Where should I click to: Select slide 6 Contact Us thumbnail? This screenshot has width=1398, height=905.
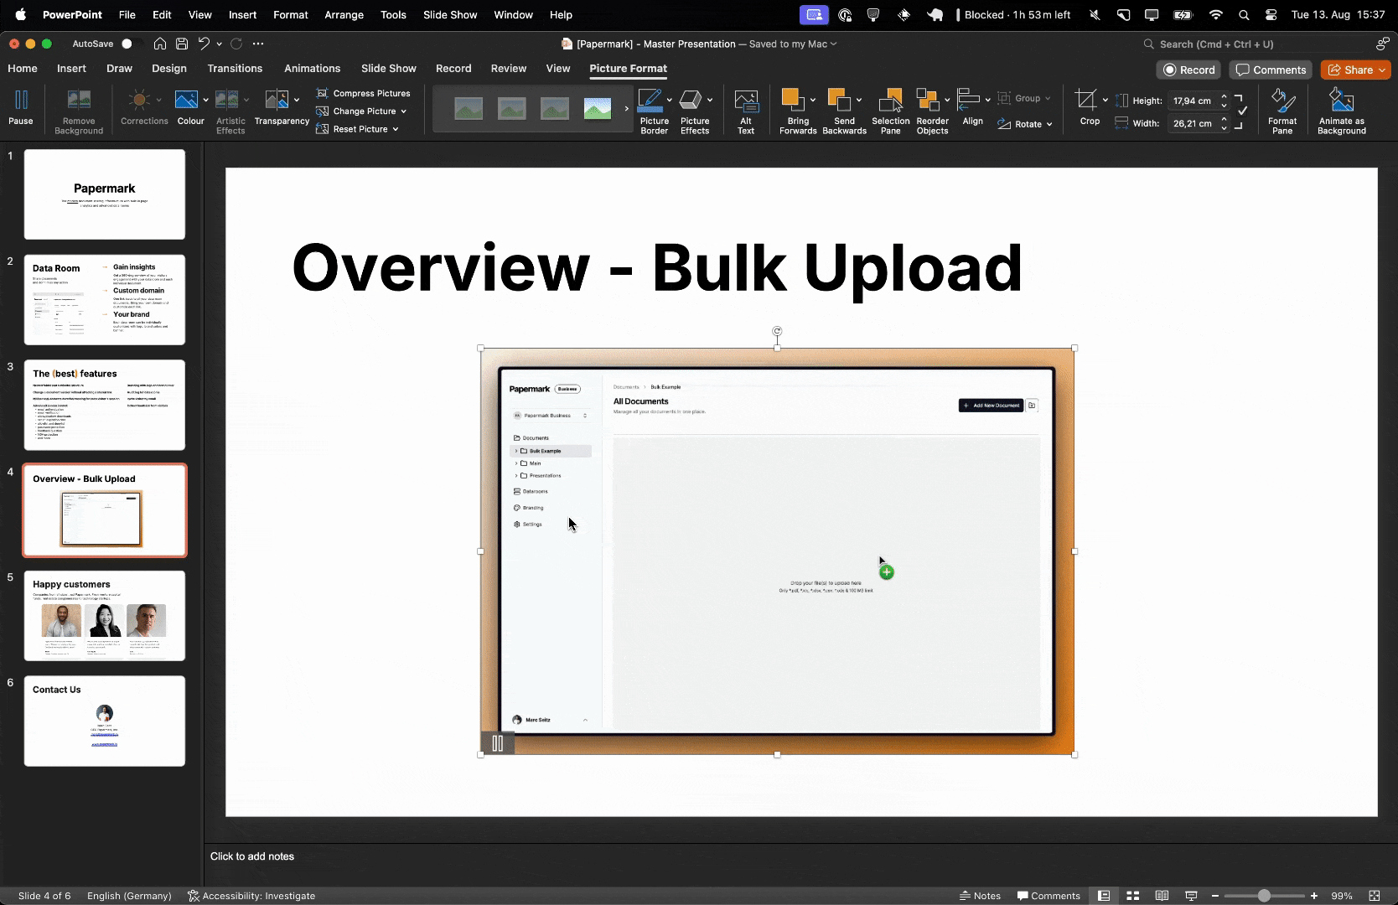105,721
